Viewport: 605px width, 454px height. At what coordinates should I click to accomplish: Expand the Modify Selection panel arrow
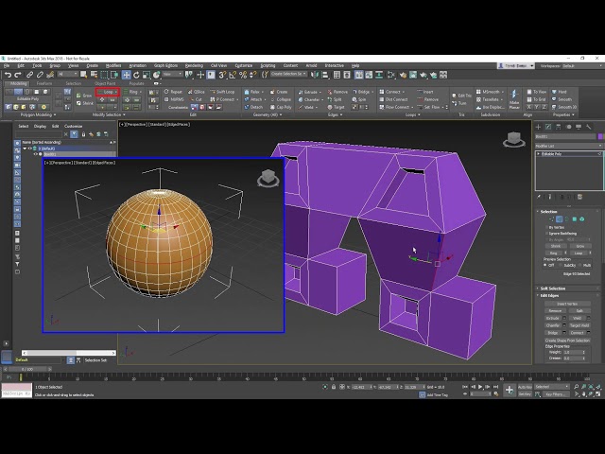(124, 115)
